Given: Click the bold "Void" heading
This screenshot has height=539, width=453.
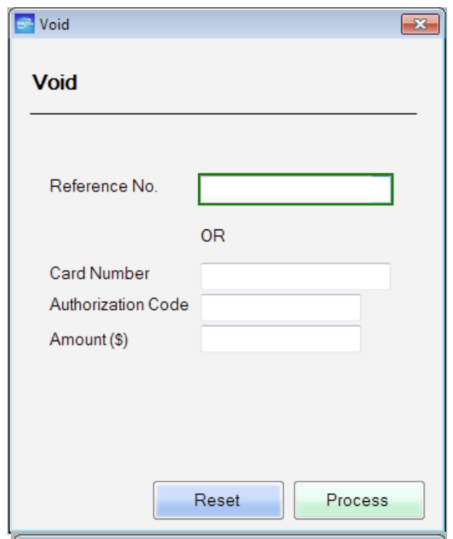Looking at the screenshot, I should pos(54,83).
